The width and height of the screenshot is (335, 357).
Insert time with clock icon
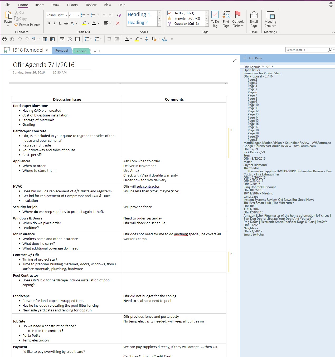(70, 39)
